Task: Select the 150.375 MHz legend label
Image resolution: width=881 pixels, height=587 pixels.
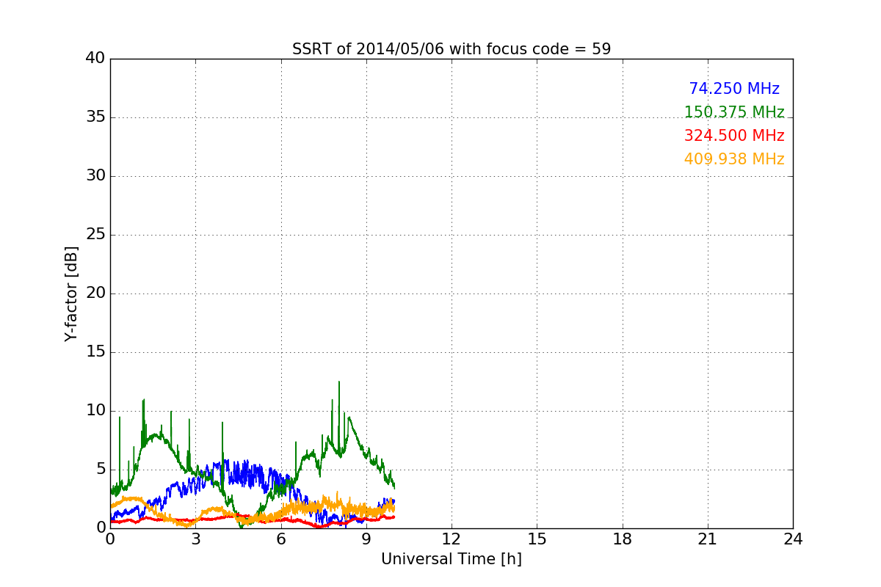Action: coord(734,112)
